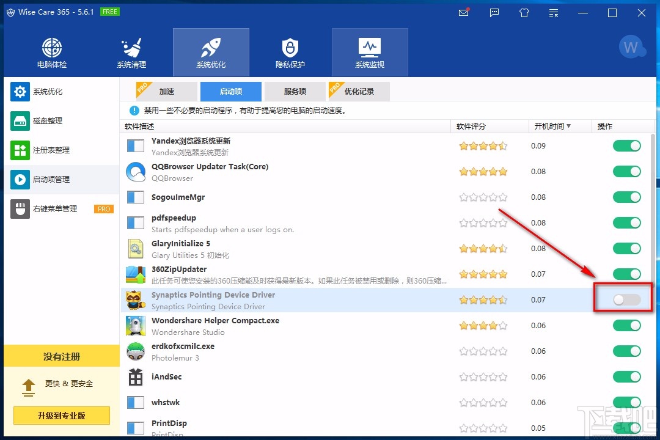Enable the Synaptics Pointing Device Driver toggle
Image resolution: width=660 pixels, height=440 pixels.
point(627,300)
